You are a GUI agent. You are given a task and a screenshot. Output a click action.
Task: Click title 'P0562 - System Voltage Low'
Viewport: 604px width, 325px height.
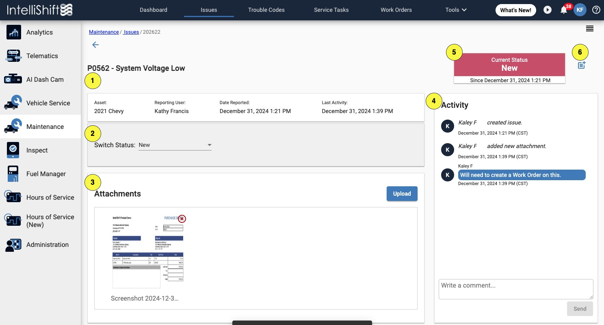pos(136,68)
